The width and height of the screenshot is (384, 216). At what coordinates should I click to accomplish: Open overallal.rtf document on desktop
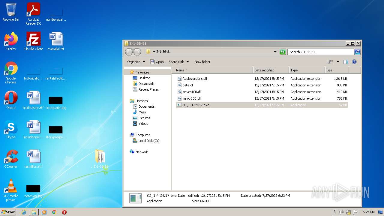point(56,41)
